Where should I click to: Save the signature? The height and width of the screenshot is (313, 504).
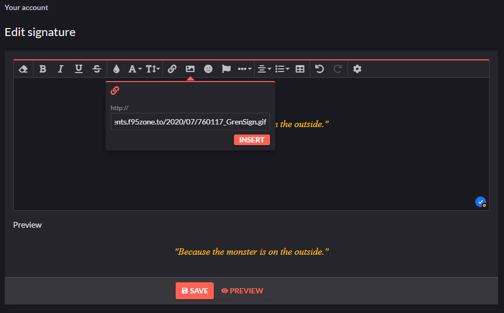tap(195, 291)
